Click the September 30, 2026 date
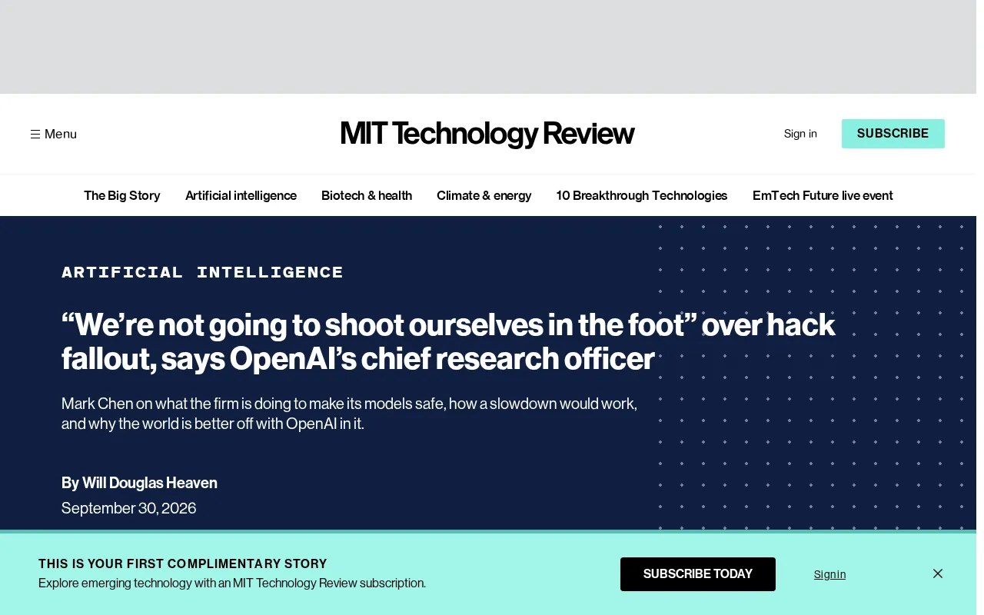The height and width of the screenshot is (615, 984). point(129,508)
